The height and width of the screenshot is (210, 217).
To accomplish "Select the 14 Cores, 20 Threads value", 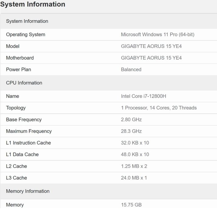I will pyautogui.click(x=159, y=108).
